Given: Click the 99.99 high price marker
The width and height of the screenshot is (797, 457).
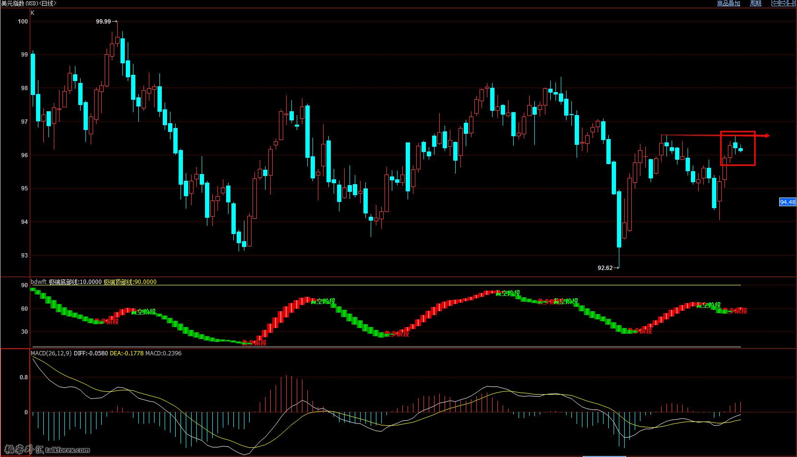Looking at the screenshot, I should pos(107,21).
